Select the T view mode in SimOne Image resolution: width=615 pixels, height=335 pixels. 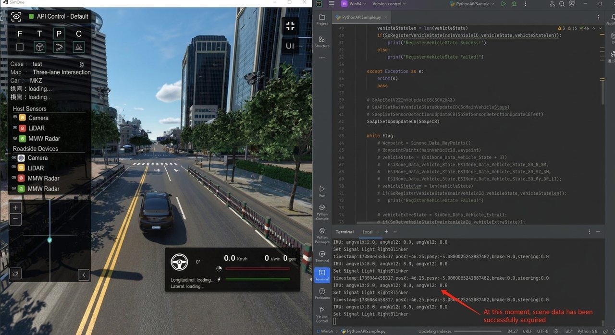point(39,34)
